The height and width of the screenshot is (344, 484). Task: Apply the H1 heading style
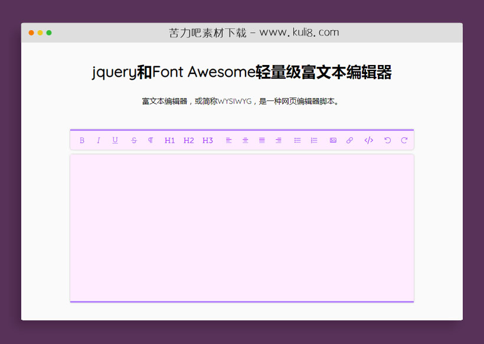point(170,140)
